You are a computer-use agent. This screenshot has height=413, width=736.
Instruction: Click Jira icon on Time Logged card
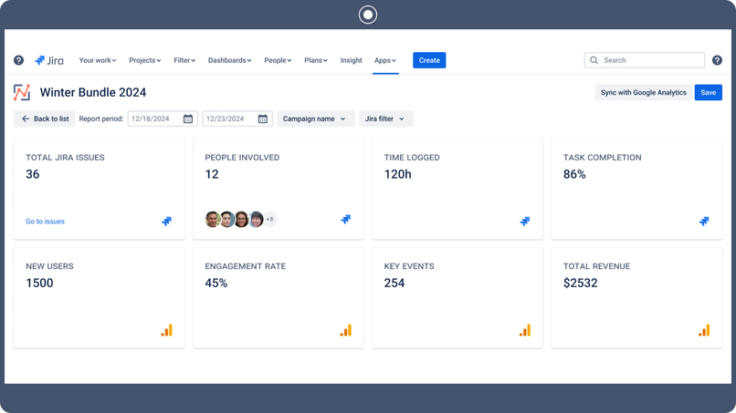525,221
